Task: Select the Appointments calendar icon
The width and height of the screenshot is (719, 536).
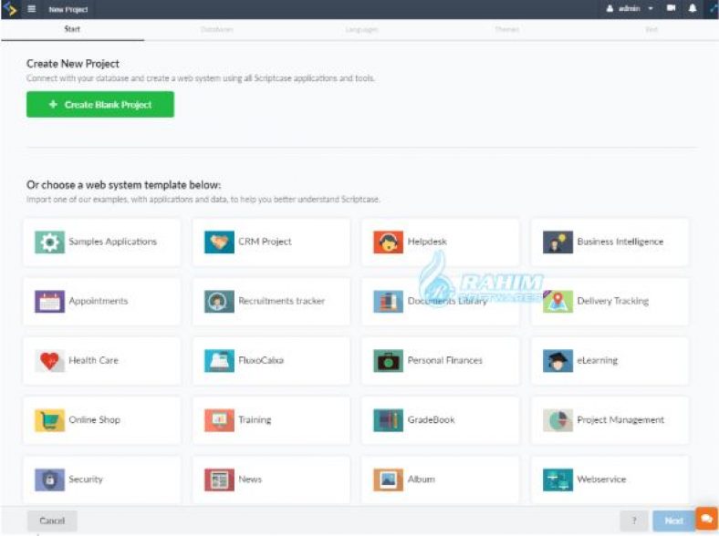Action: point(49,302)
